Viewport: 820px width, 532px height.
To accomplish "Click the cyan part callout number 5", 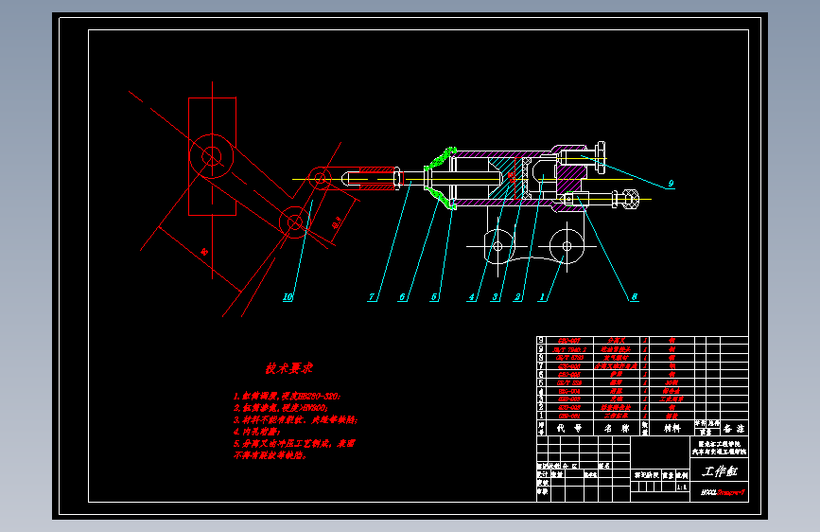I will coord(433,297).
